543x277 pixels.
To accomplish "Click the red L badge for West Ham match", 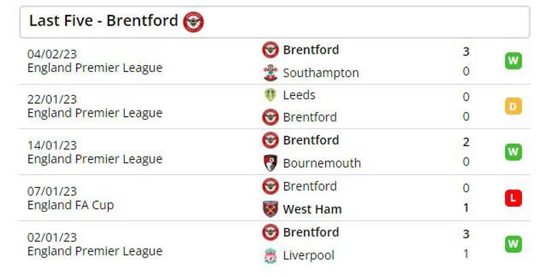I will click(x=513, y=198).
